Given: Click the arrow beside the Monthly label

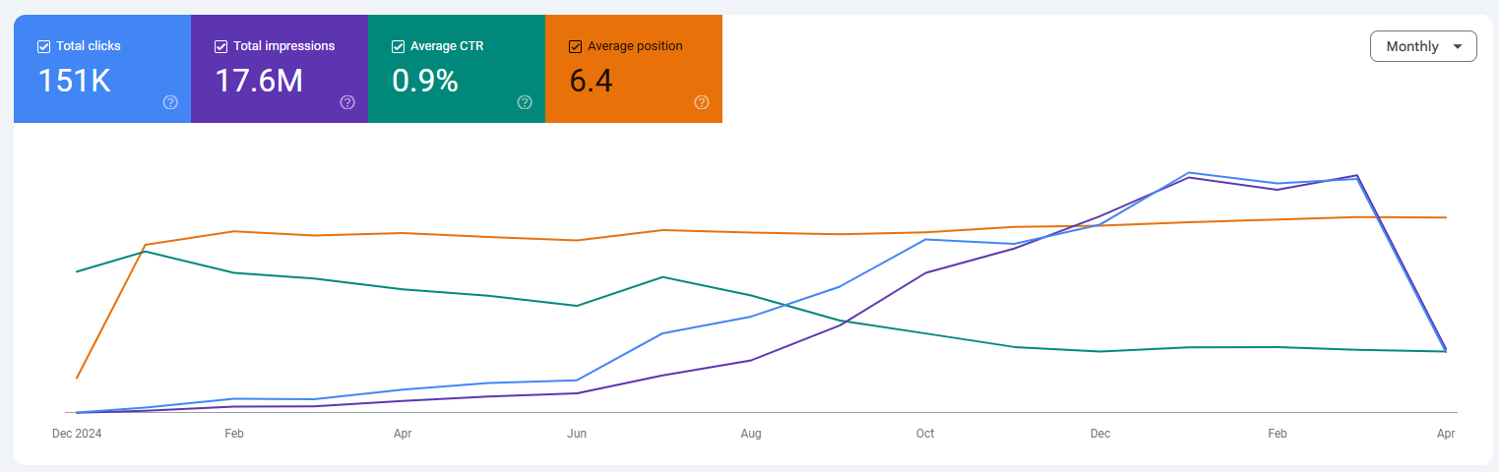Looking at the screenshot, I should coord(1457,47).
